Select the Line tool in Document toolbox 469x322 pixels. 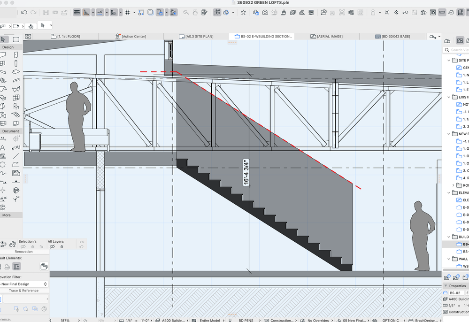pos(16,156)
